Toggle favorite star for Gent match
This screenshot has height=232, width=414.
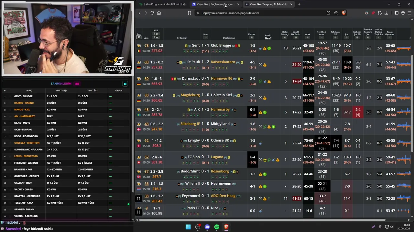(139, 46)
